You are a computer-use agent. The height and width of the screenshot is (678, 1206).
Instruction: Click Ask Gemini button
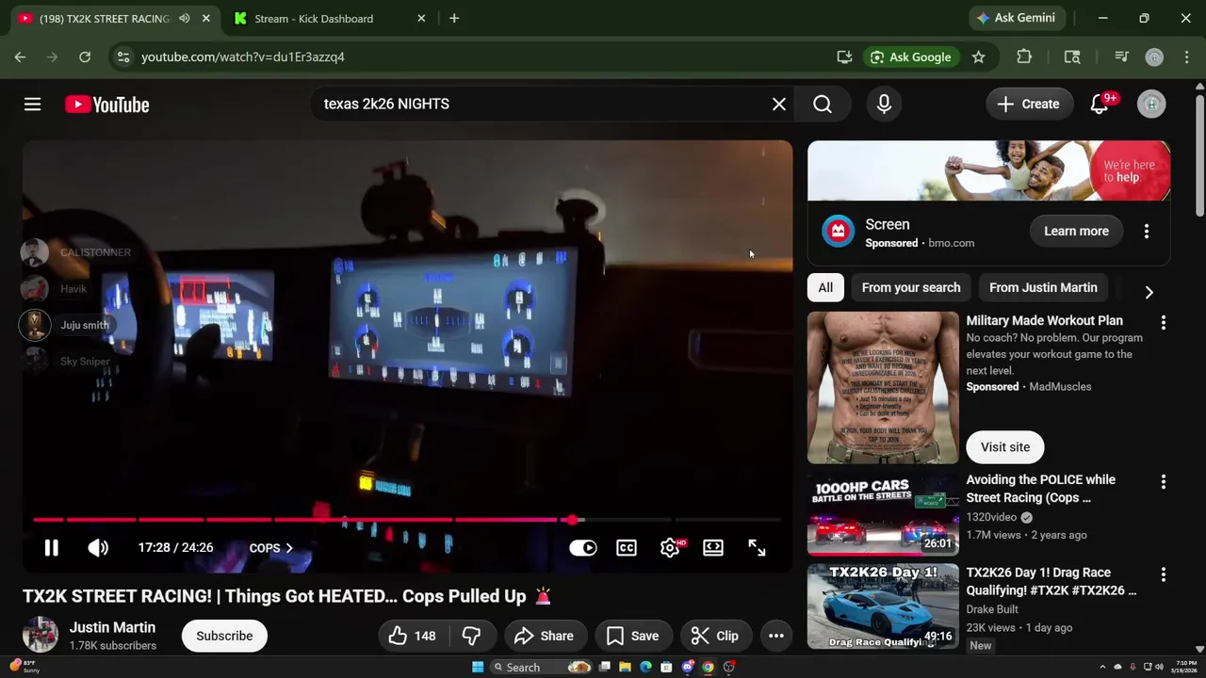pos(1016,18)
